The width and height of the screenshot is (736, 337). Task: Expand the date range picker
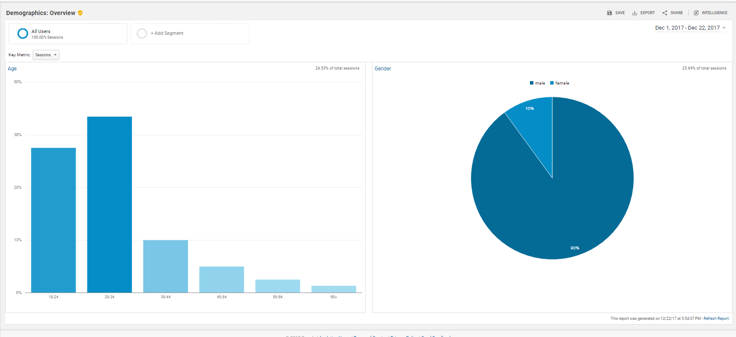point(690,28)
